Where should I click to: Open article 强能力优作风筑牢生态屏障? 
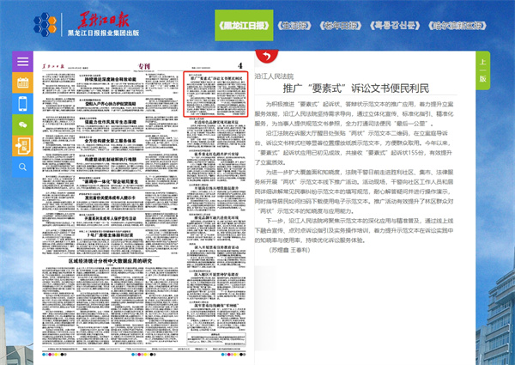click(x=111, y=122)
